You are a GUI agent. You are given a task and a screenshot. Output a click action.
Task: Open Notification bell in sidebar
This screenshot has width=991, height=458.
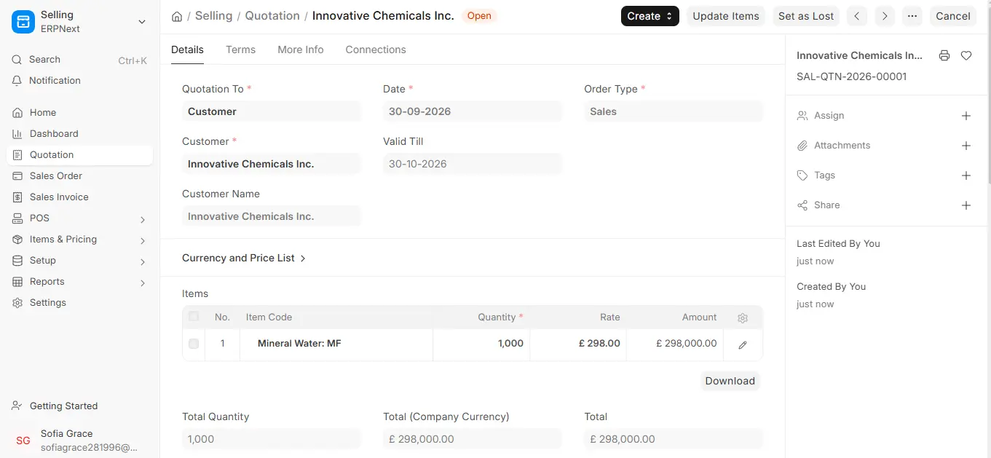(17, 81)
